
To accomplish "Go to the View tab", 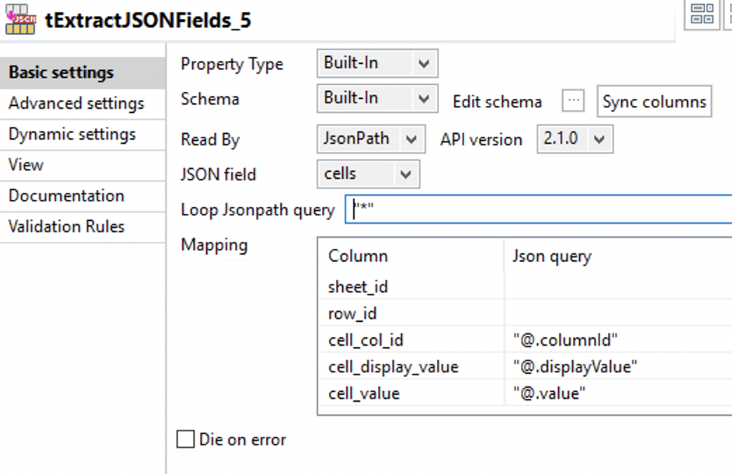I will 26,165.
